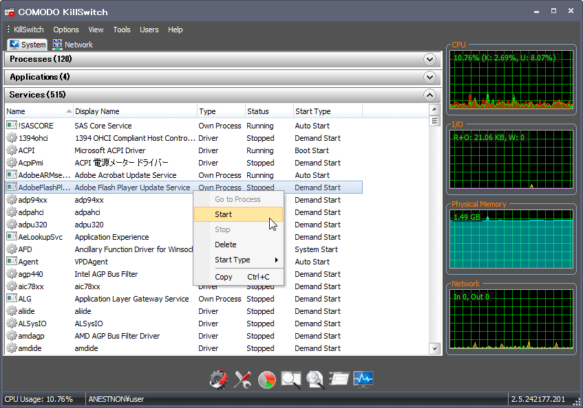
Task: Open the Start Type submenu arrow
Action: [x=276, y=260]
